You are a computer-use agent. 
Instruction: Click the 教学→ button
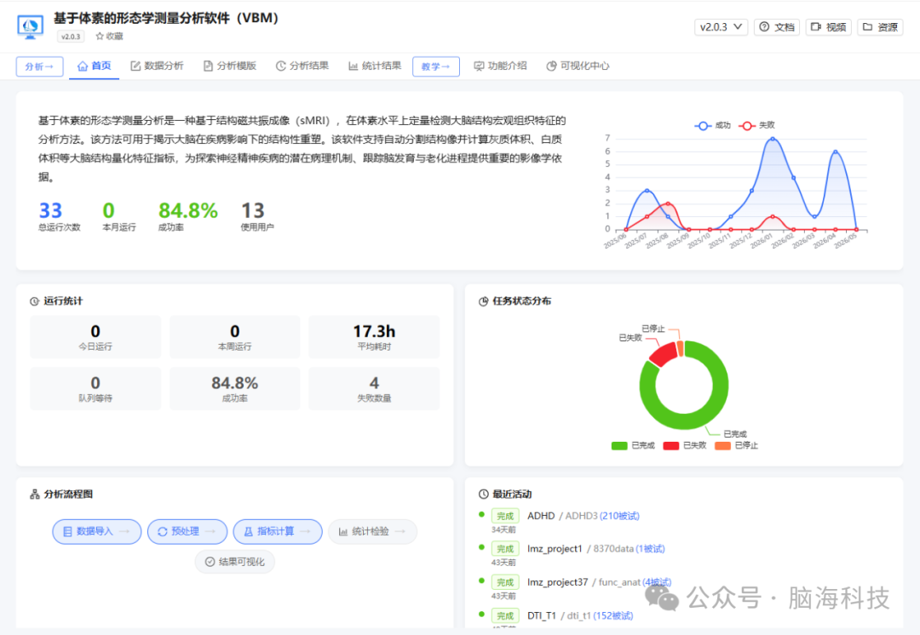pyautogui.click(x=436, y=66)
